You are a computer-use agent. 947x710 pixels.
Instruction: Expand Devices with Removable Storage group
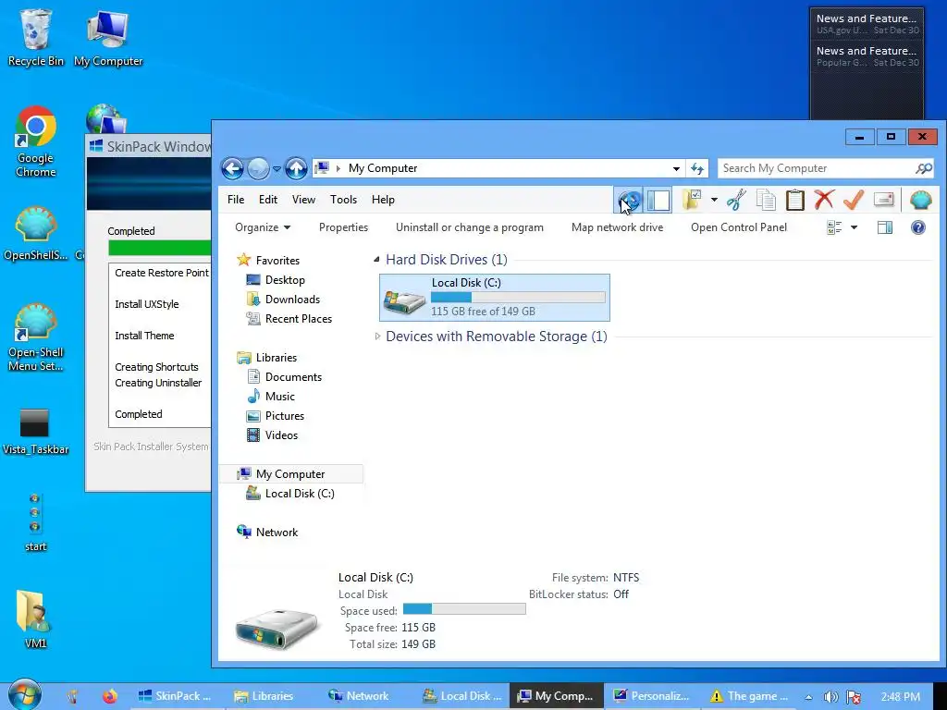(377, 337)
